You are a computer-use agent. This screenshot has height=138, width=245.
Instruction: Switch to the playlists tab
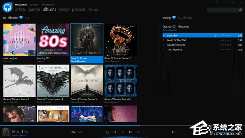[x=79, y=10]
